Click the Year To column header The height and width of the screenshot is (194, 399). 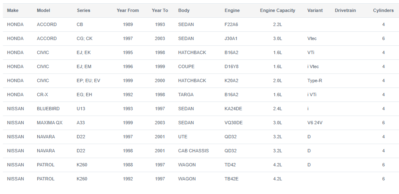(x=160, y=10)
